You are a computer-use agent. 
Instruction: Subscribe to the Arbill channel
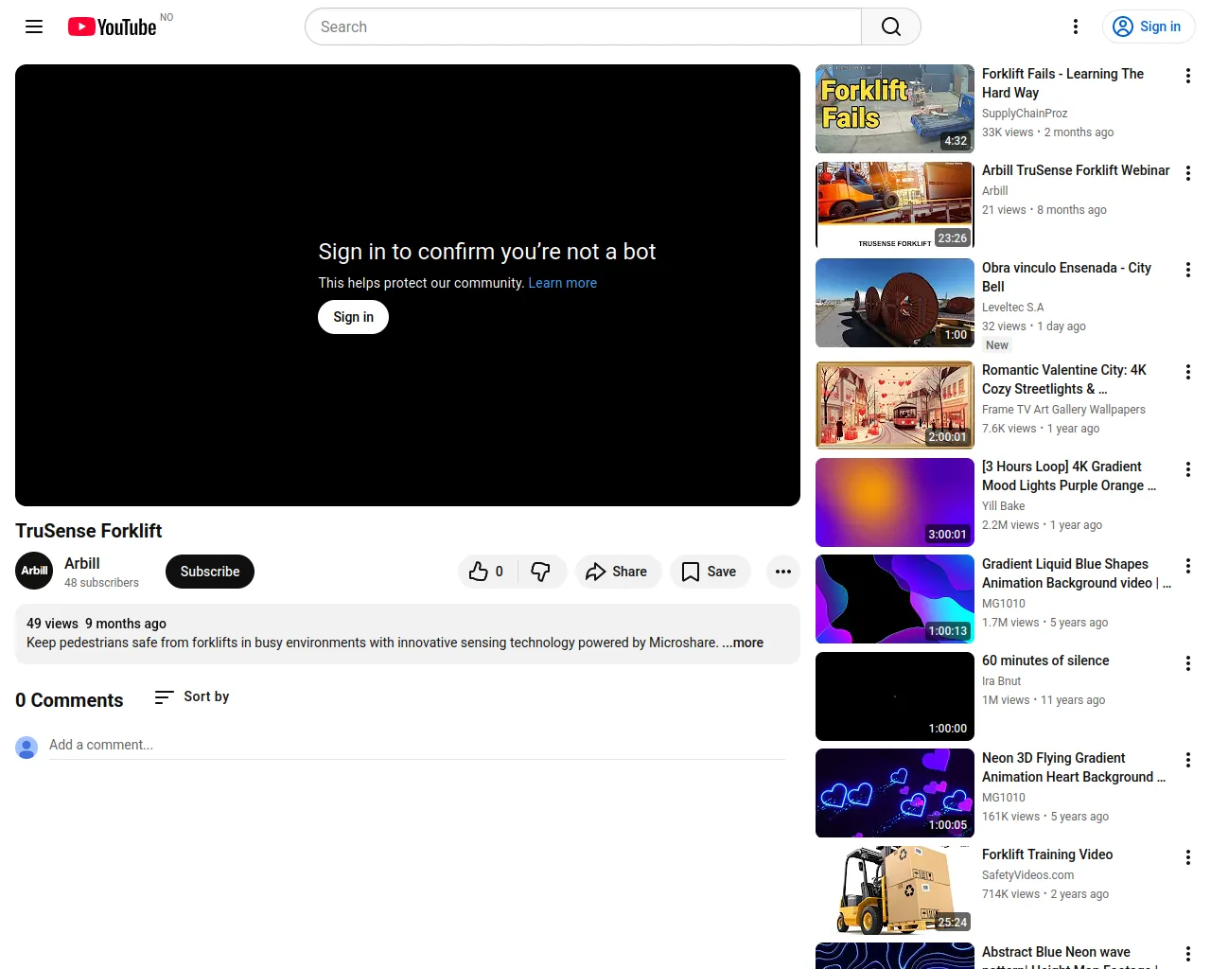(209, 572)
